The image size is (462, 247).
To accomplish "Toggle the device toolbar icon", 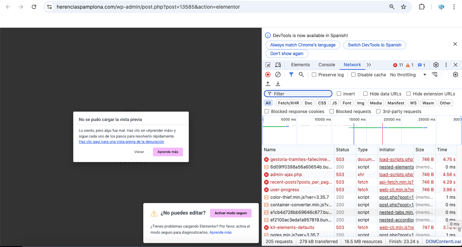I will tap(278, 65).
